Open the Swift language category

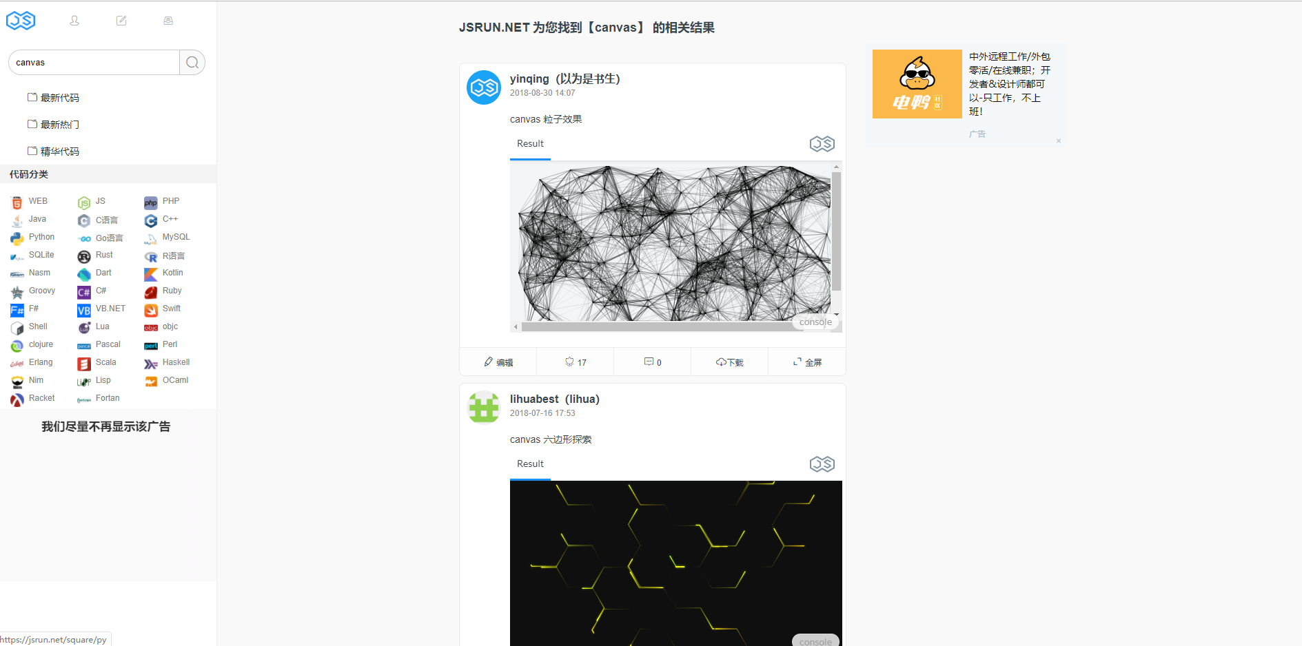tap(163, 309)
